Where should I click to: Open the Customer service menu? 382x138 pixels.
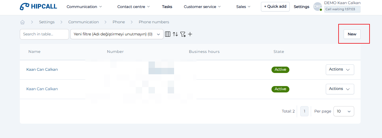[202, 7]
